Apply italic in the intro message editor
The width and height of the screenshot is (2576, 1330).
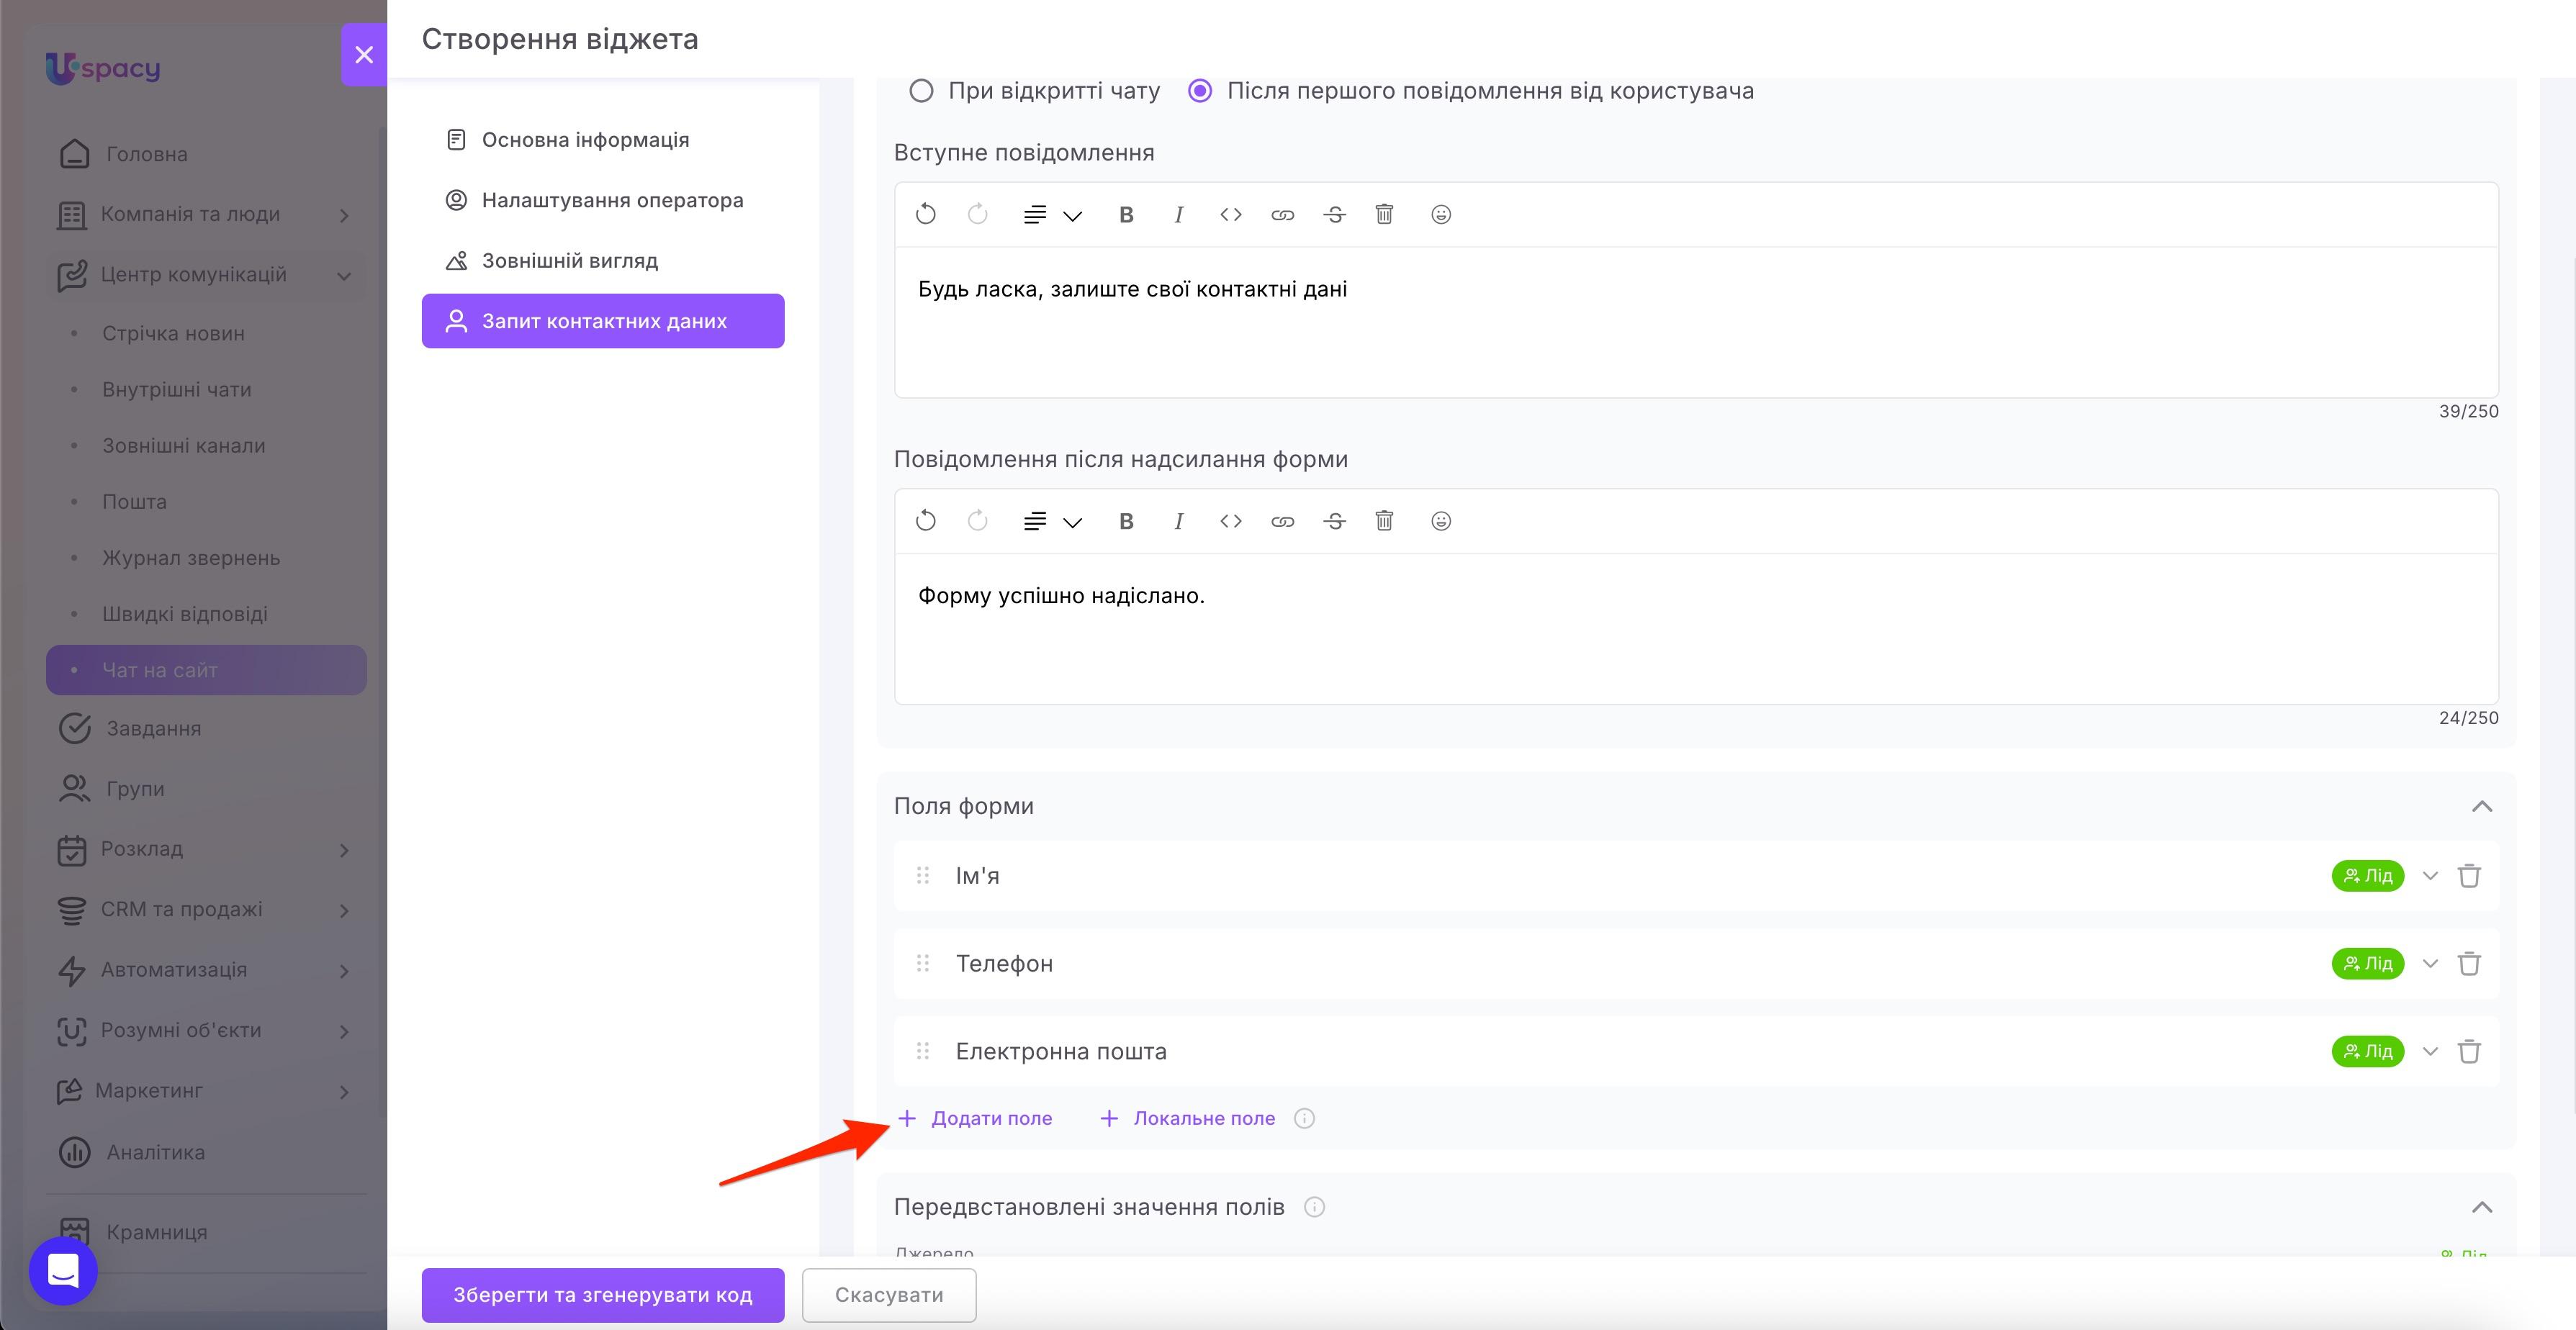(x=1179, y=215)
